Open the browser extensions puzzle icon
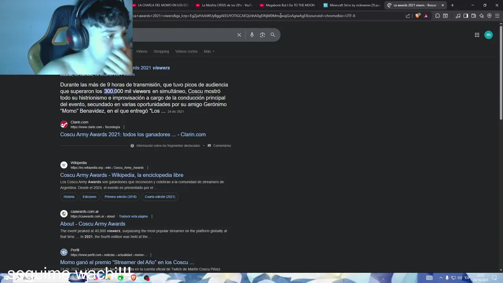Image resolution: width=503 pixels, height=283 pixels. point(437,16)
